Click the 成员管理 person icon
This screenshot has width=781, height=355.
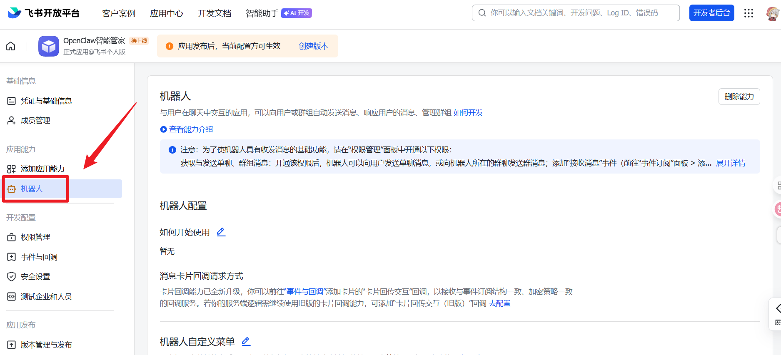tap(12, 121)
